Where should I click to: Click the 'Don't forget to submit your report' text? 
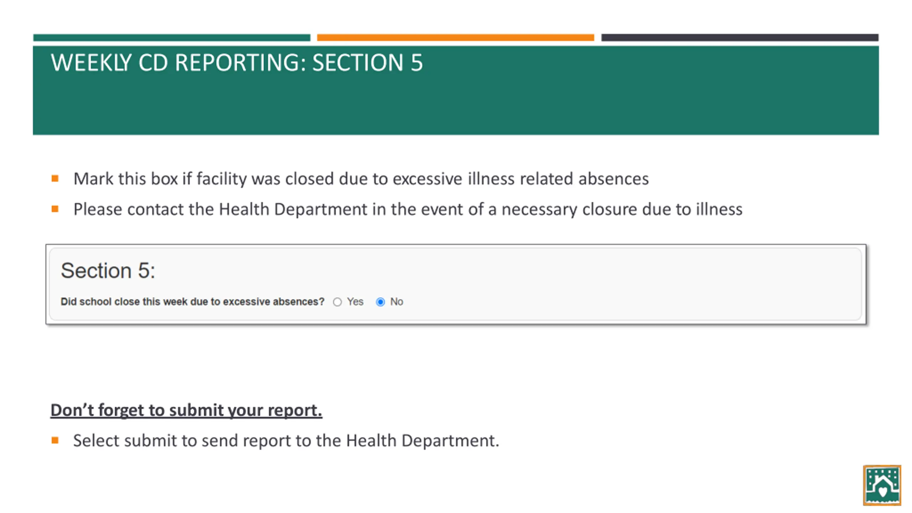186,410
